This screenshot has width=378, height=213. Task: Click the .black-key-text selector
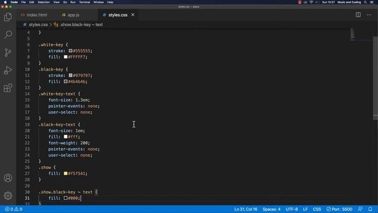point(57,125)
